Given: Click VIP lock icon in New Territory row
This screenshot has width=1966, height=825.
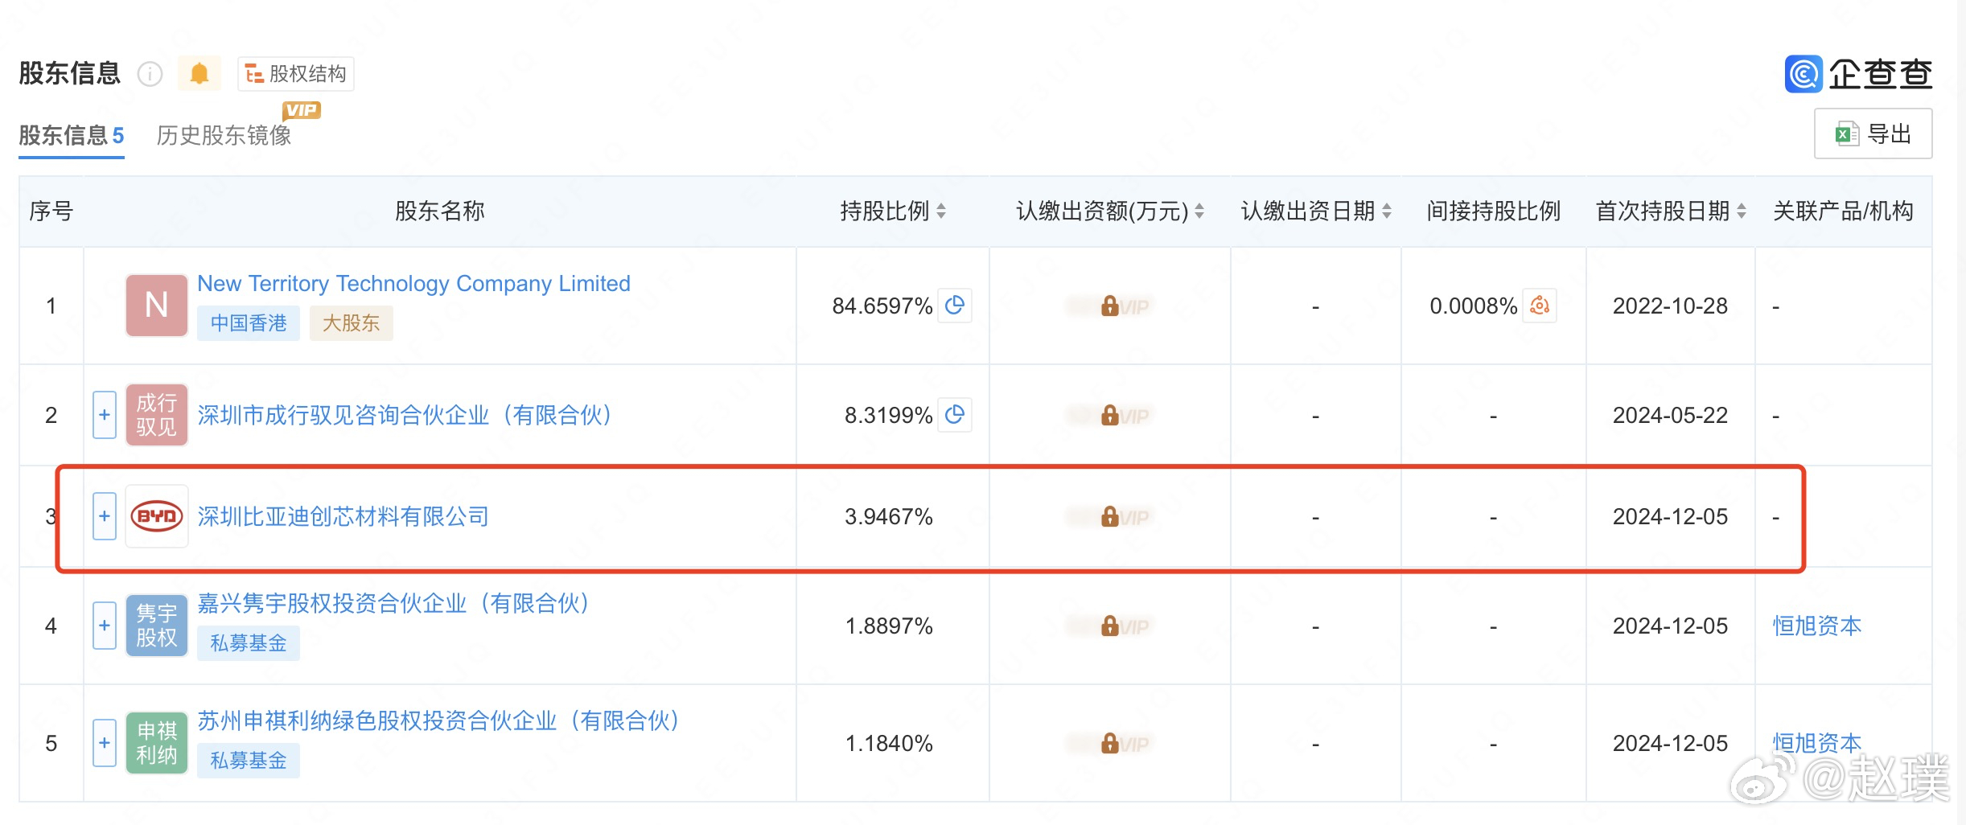Looking at the screenshot, I should point(1110,306).
